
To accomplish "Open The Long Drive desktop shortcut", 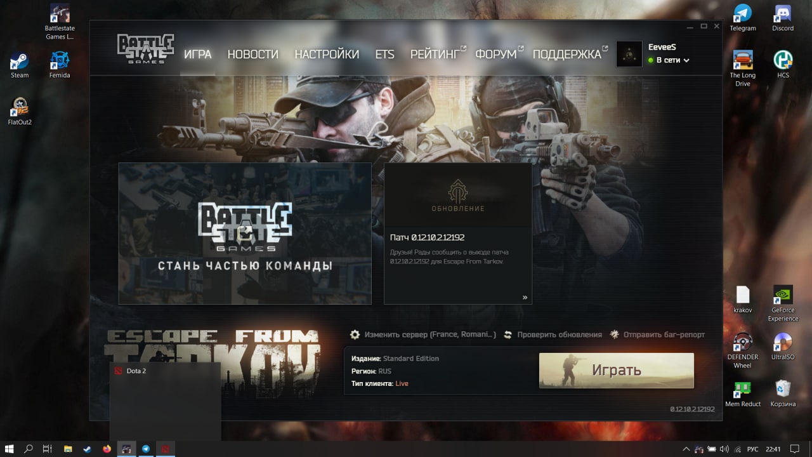I will tap(743, 69).
